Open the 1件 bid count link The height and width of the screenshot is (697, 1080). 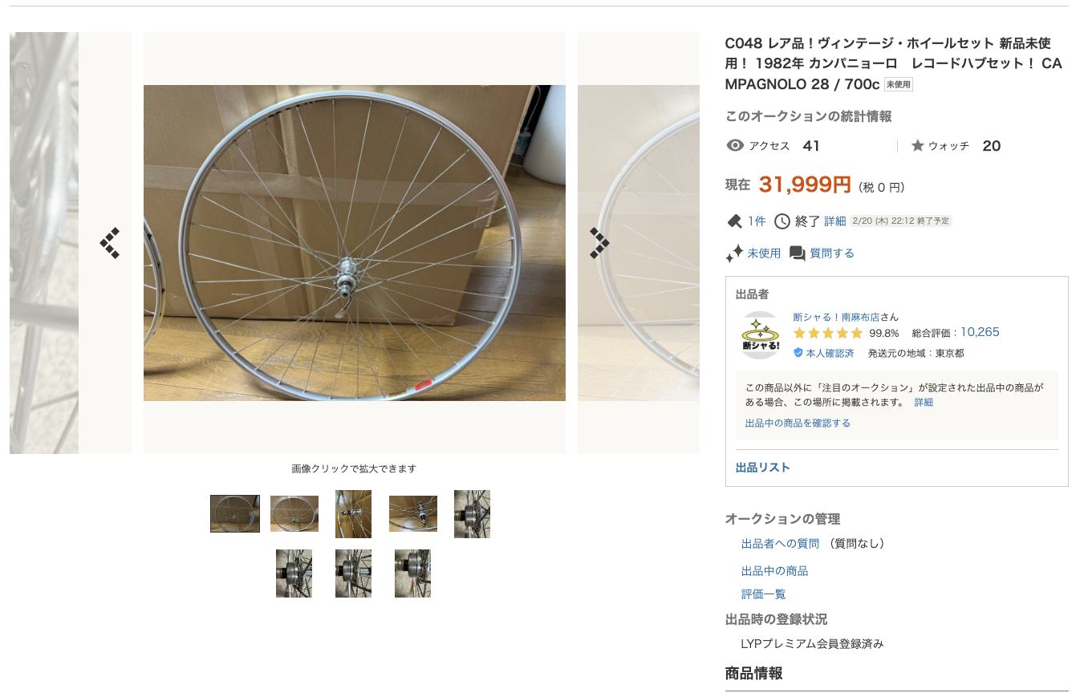click(757, 221)
